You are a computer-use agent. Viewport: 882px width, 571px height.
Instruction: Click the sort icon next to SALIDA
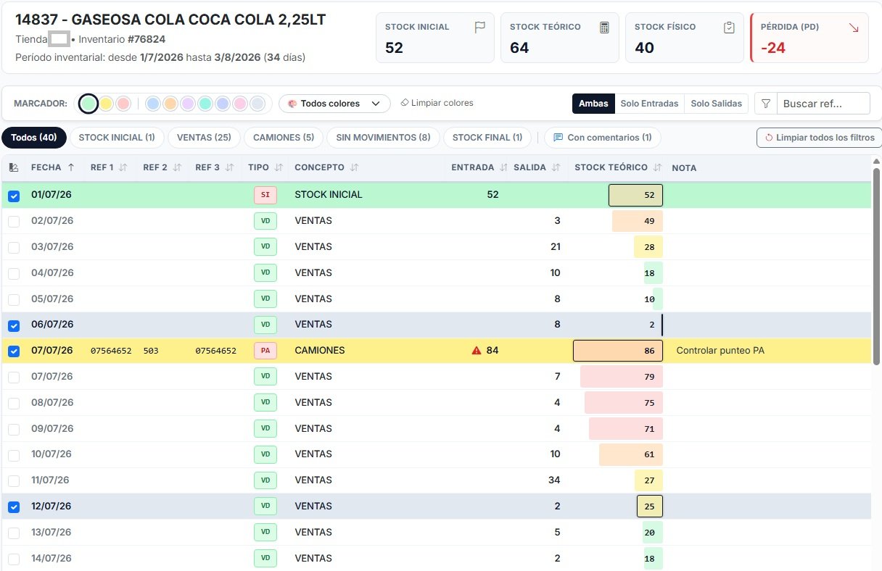coord(556,167)
